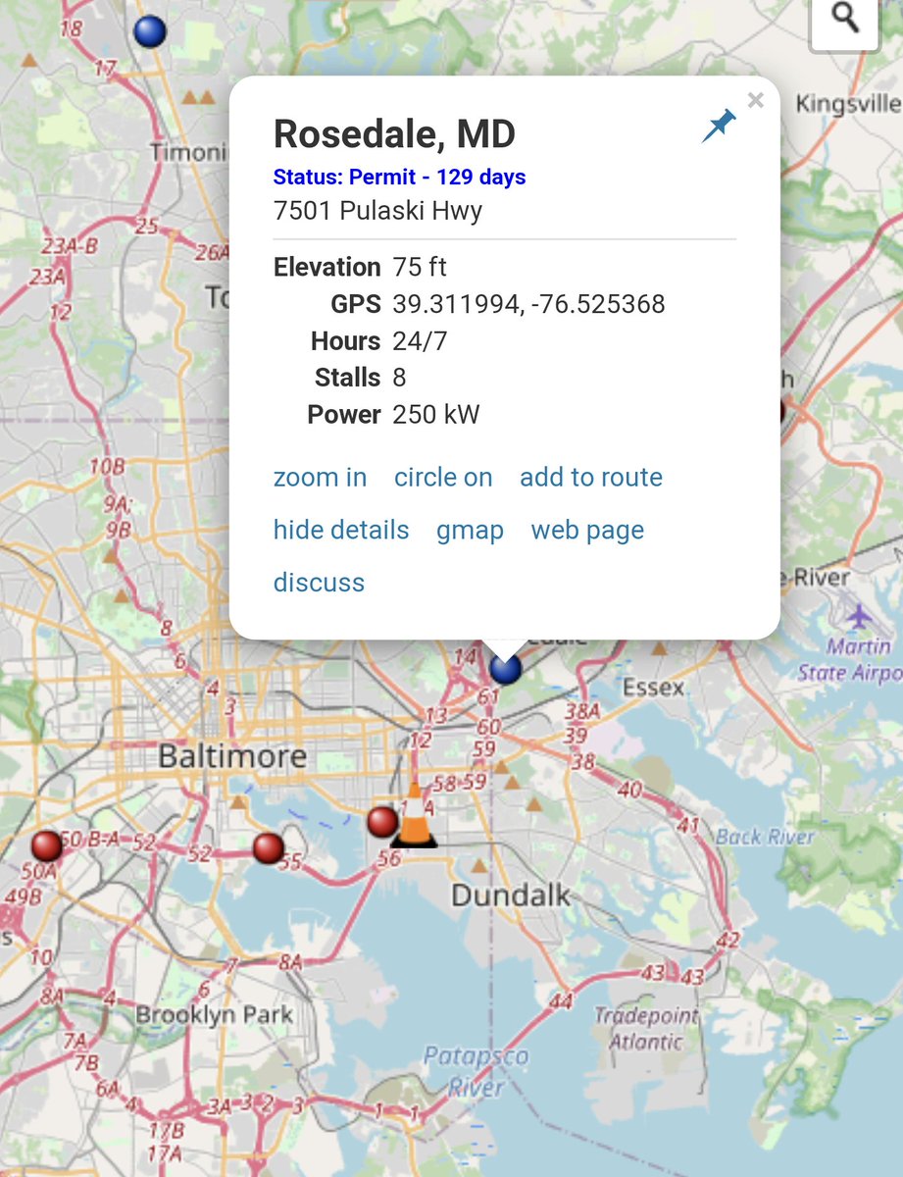Dismiss the Rosedale popup with the X
The height and width of the screenshot is (1177, 903).
[755, 99]
